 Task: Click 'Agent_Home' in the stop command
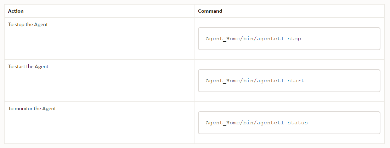pos(222,39)
